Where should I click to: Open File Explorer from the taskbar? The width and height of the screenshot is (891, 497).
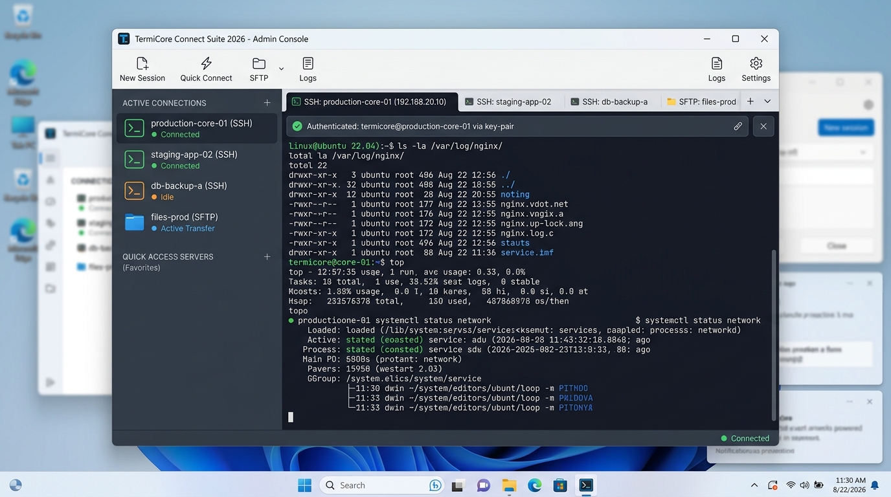(509, 485)
